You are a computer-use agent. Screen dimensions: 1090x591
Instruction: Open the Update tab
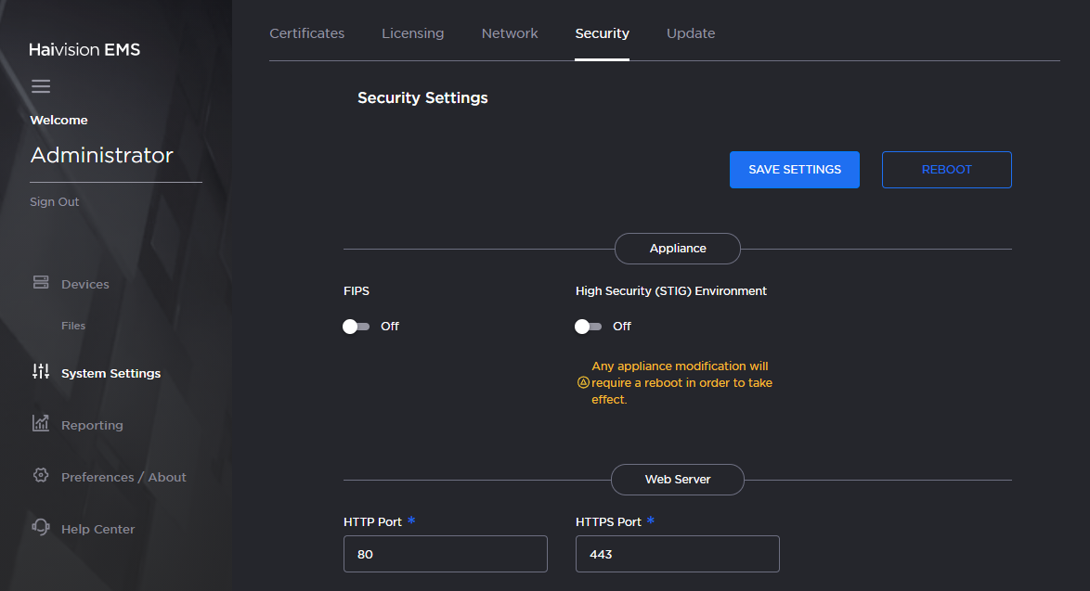(690, 32)
